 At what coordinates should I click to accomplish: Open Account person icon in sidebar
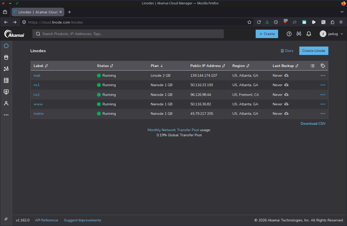[6, 103]
